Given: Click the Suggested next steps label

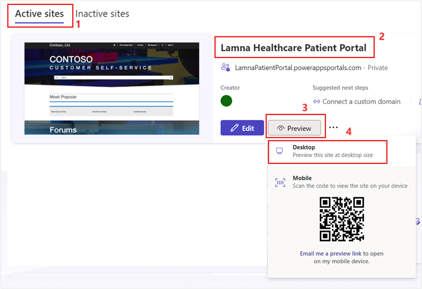Looking at the screenshot, I should coord(340,88).
